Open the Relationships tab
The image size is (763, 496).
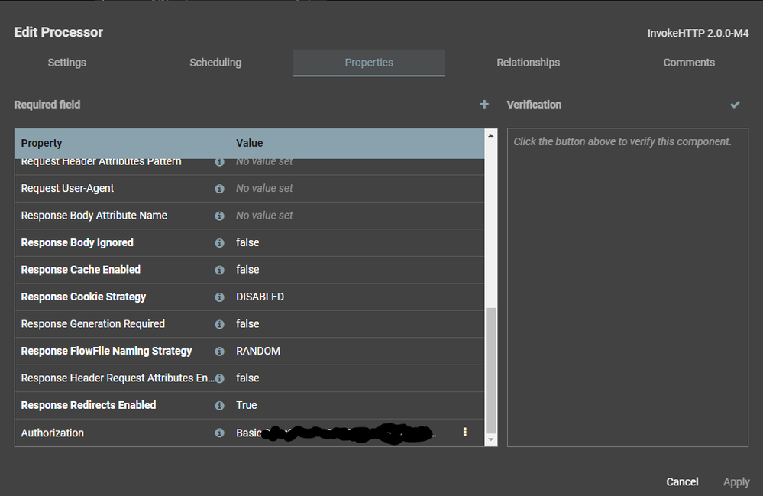(x=528, y=63)
